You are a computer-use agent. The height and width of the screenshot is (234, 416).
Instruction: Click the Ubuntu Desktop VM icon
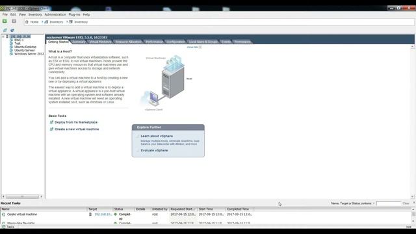click(11, 47)
